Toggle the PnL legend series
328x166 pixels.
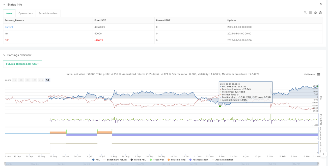coord(96,160)
